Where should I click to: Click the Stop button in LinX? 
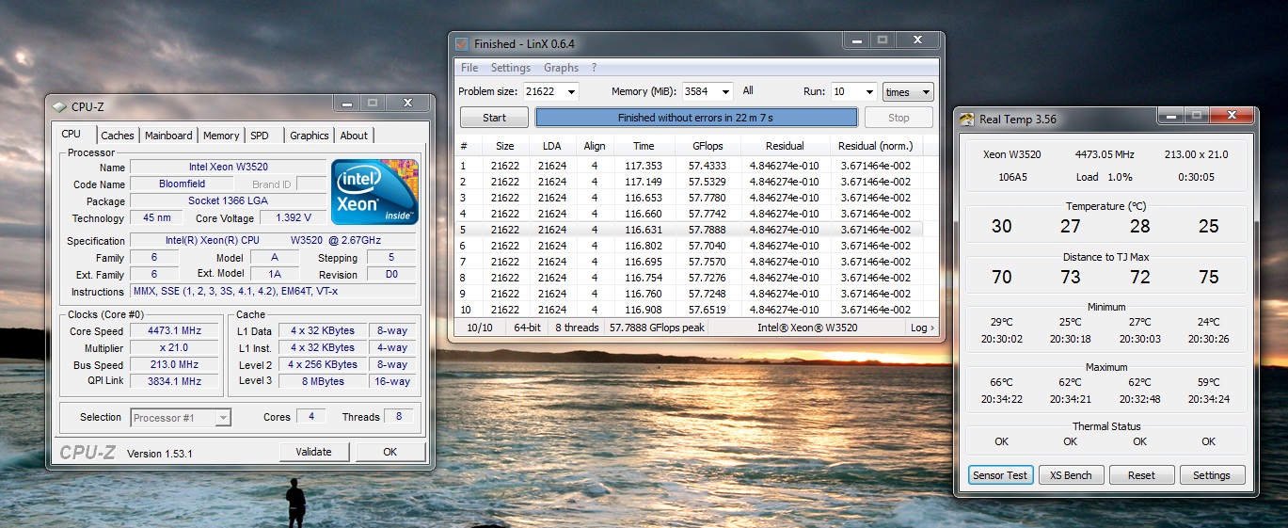(898, 118)
